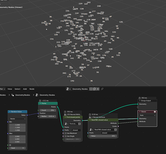
Task: Click node group icon in Read Nth node
Action: [92, 130]
